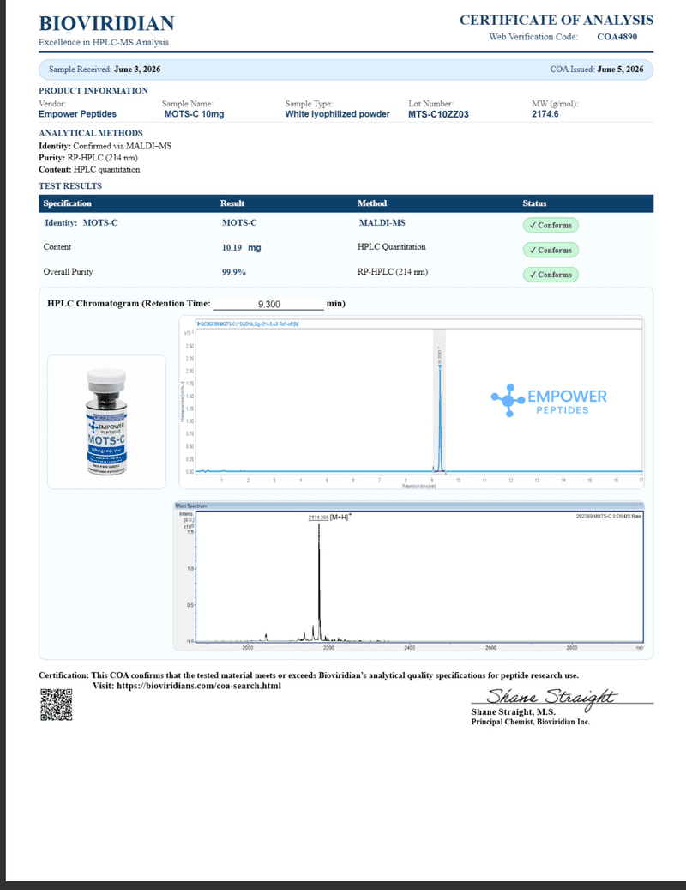Image resolution: width=686 pixels, height=890 pixels.
Task: Click the BIOVIRIDIAN header title
Action: click(x=106, y=23)
